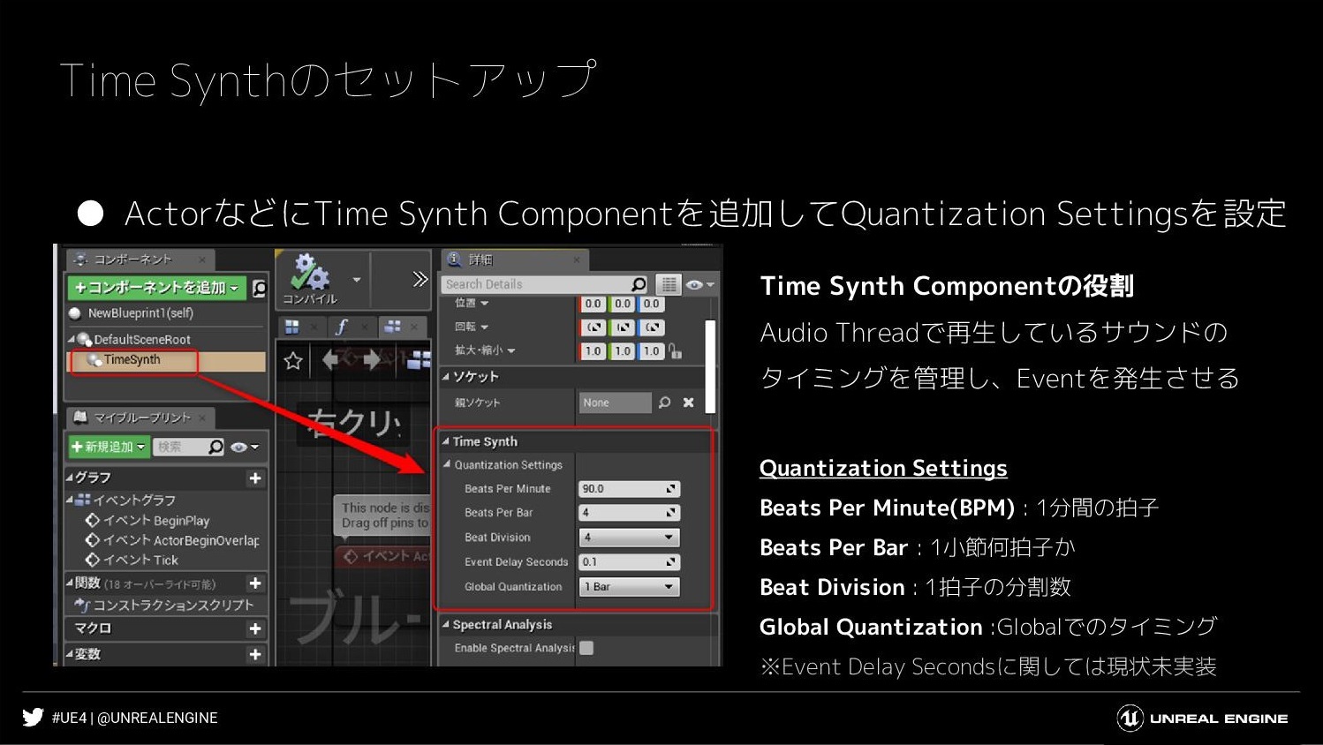The height and width of the screenshot is (745, 1323).
Task: Add a function with 関数 plus button
Action: (255, 583)
